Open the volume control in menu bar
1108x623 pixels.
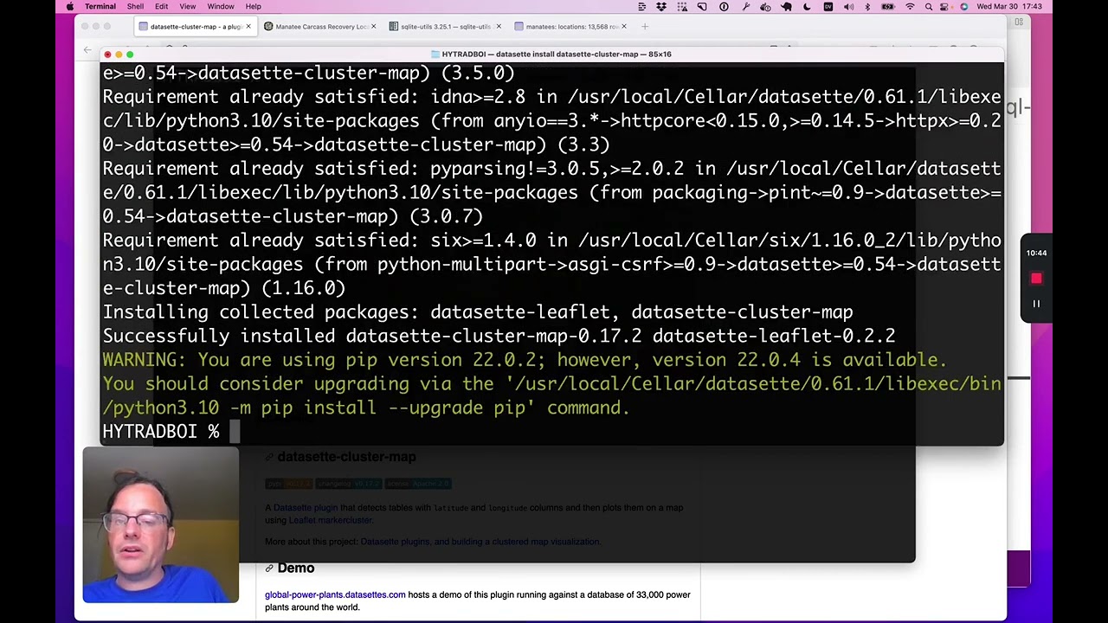(848, 7)
